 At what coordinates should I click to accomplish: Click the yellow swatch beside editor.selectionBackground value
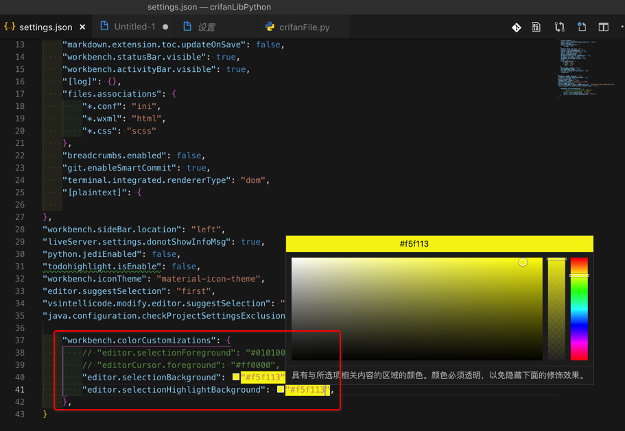236,377
